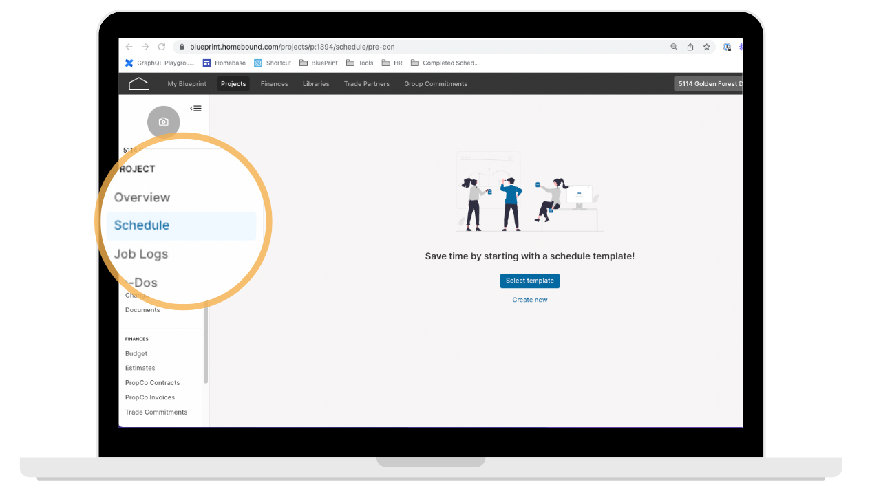Click the browser address bar URL

point(293,47)
